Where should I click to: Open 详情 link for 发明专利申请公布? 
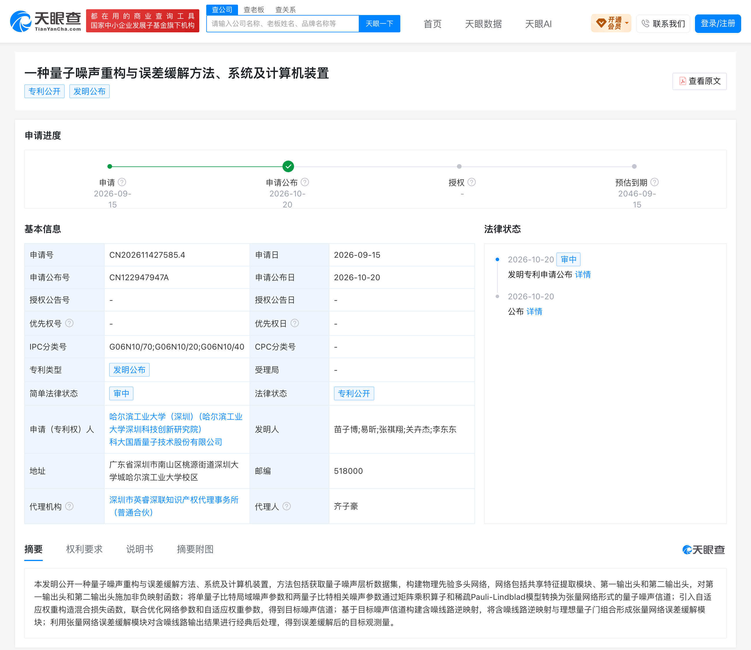click(583, 274)
